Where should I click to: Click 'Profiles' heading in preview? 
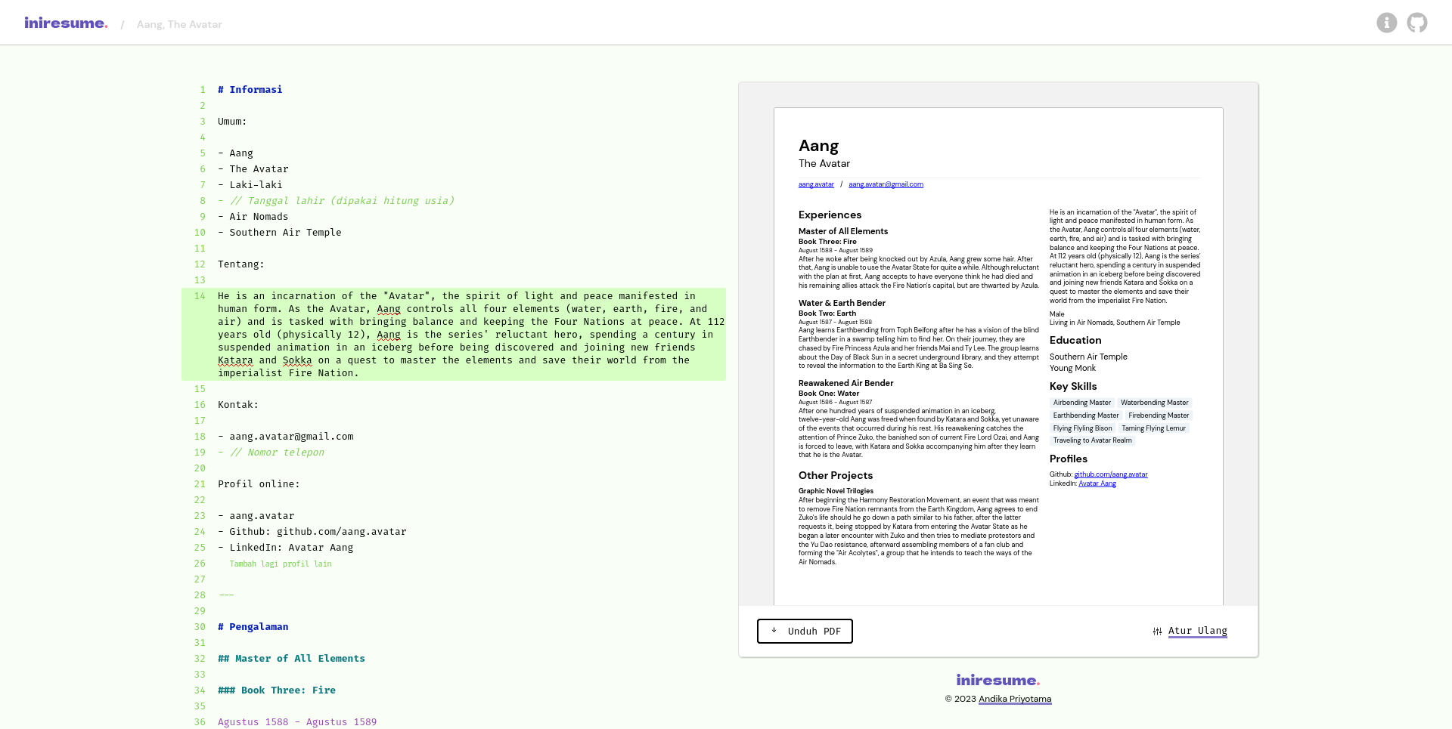point(1069,459)
